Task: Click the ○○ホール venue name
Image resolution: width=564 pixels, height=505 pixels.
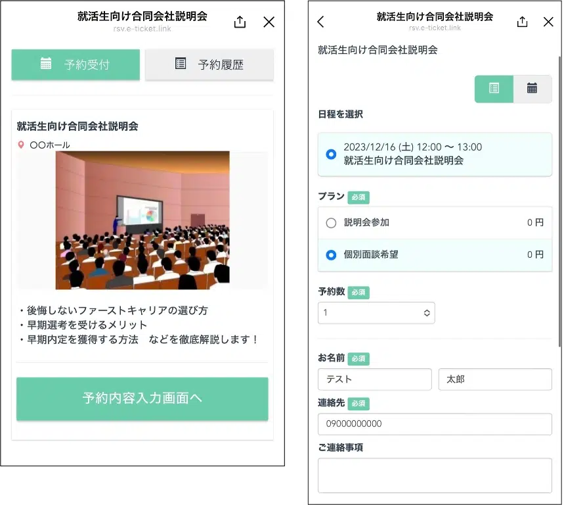Action: (50, 145)
